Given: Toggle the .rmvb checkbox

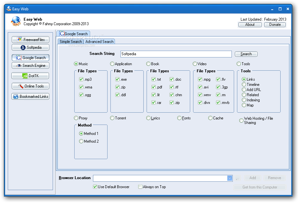Looking at the screenshot, I should [x=218, y=103].
